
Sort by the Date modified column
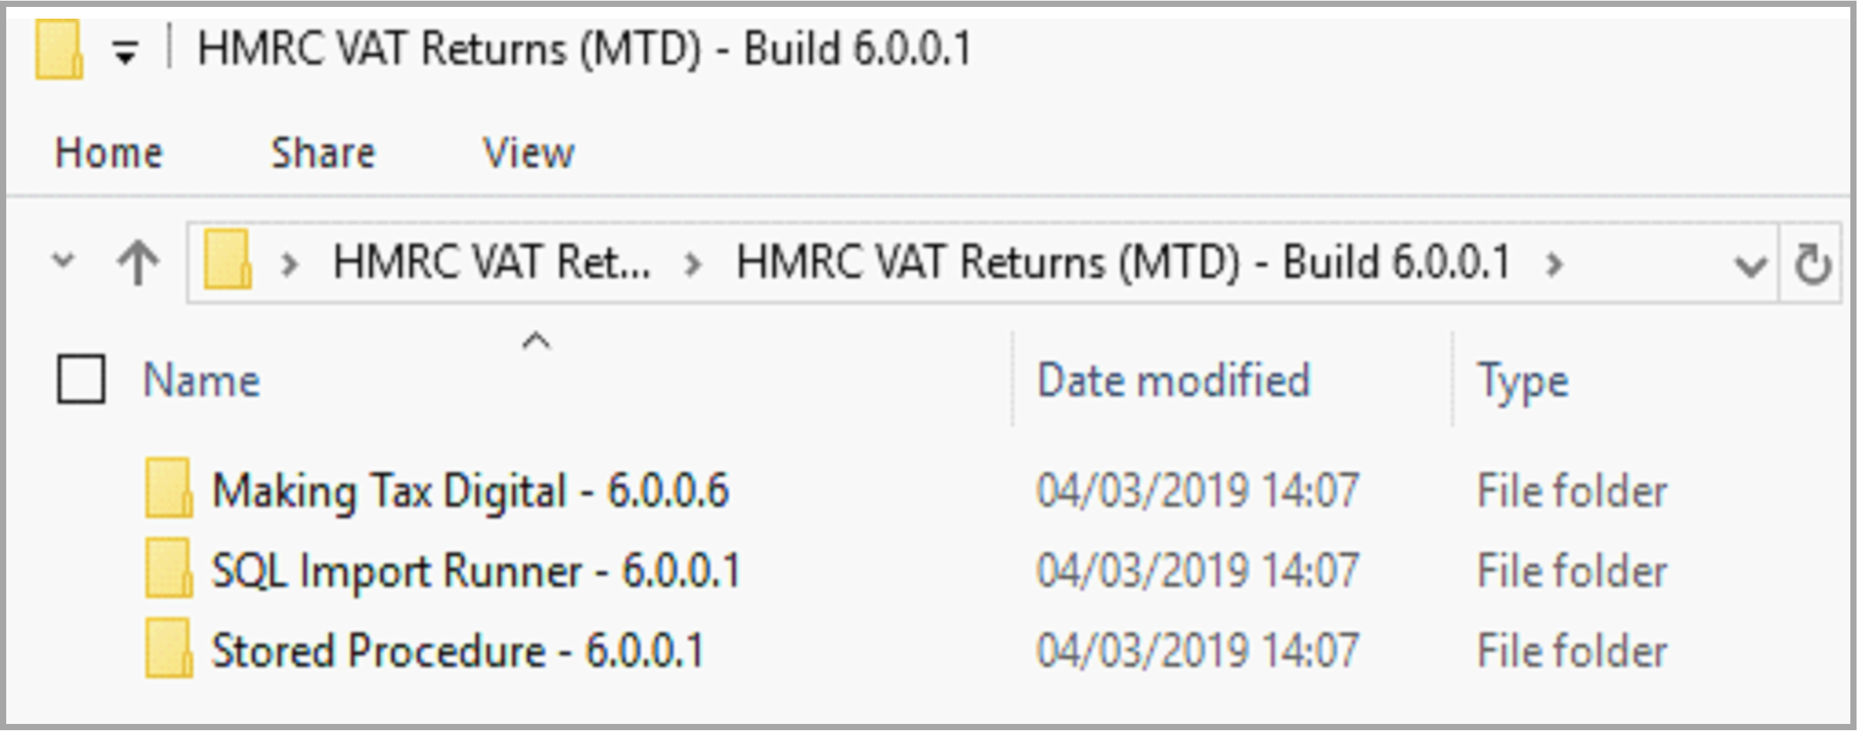coord(1172,380)
